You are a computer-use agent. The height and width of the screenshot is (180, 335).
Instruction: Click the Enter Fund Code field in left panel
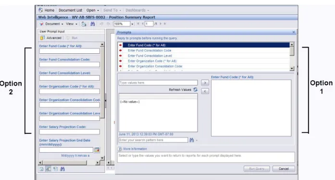[x=69, y=51]
